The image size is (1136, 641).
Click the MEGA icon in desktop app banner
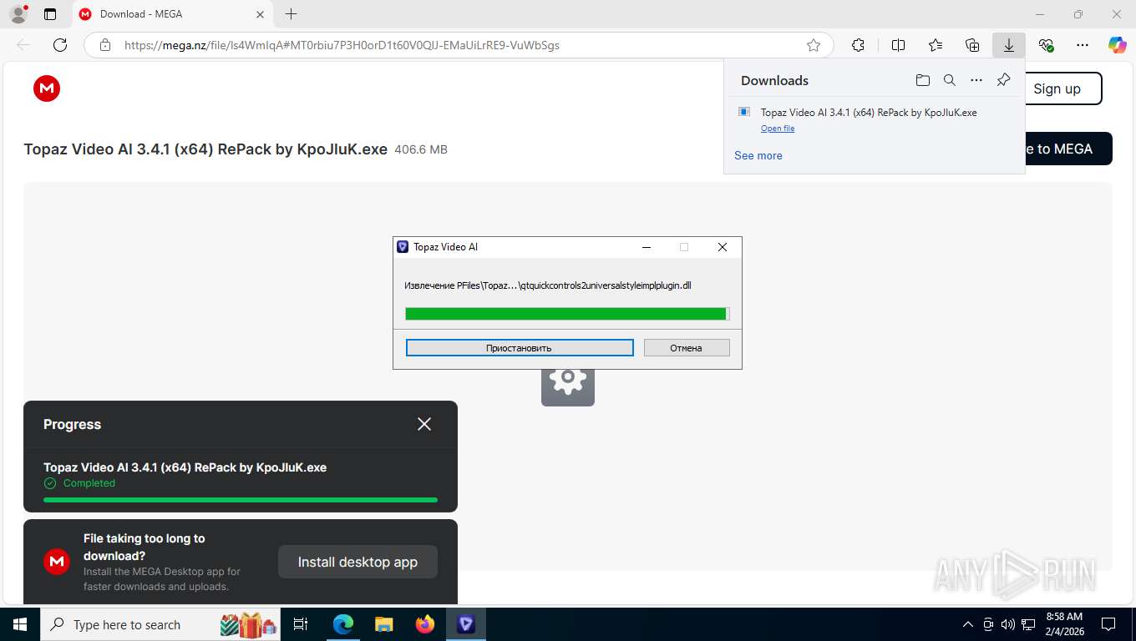pos(57,562)
